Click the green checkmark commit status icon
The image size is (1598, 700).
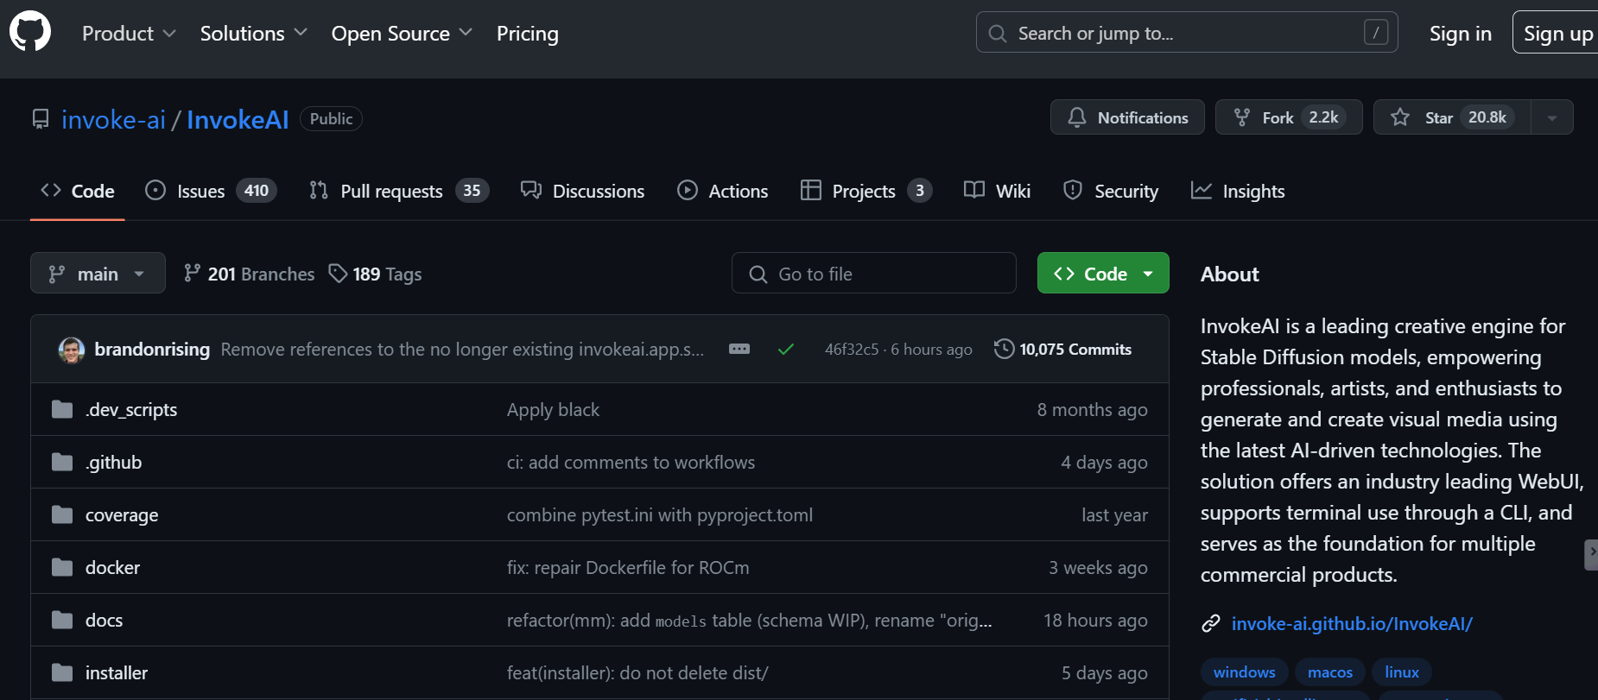(785, 350)
